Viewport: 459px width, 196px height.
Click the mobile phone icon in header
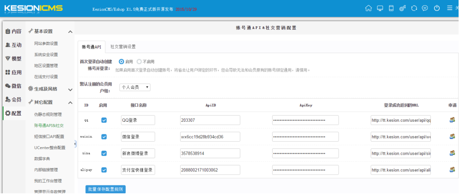(391, 8)
